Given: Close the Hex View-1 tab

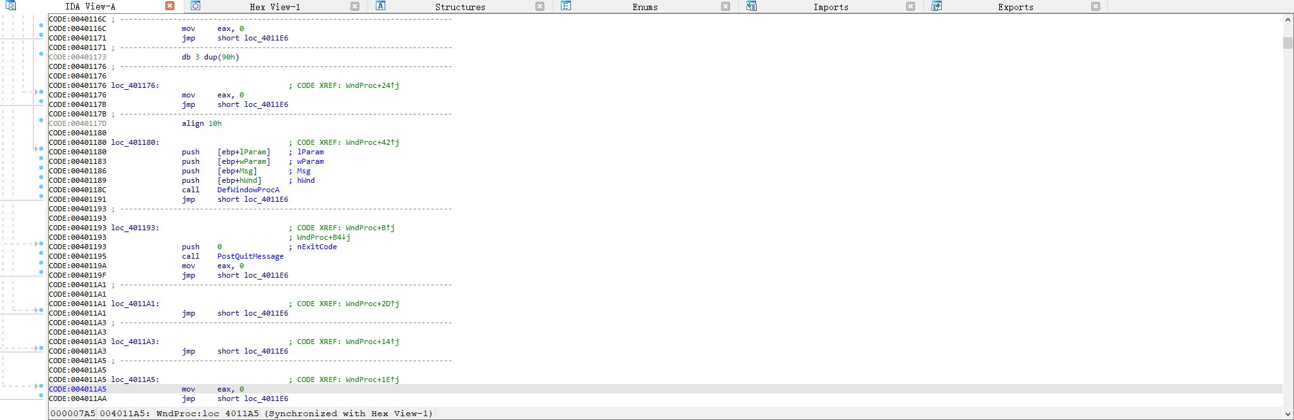Looking at the screenshot, I should tap(355, 6).
